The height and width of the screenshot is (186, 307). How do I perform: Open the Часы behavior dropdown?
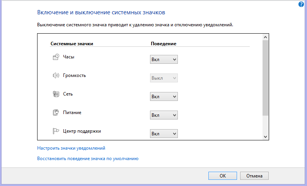(x=164, y=60)
